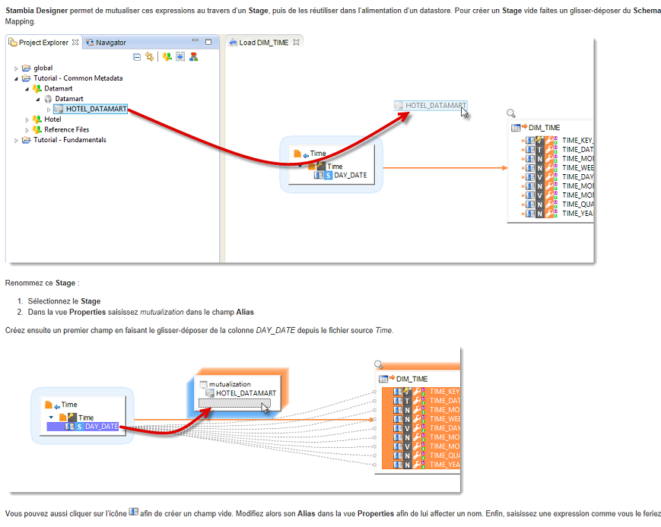
Task: Click connector circle beside orange TIME_YEA row
Action: [374, 465]
